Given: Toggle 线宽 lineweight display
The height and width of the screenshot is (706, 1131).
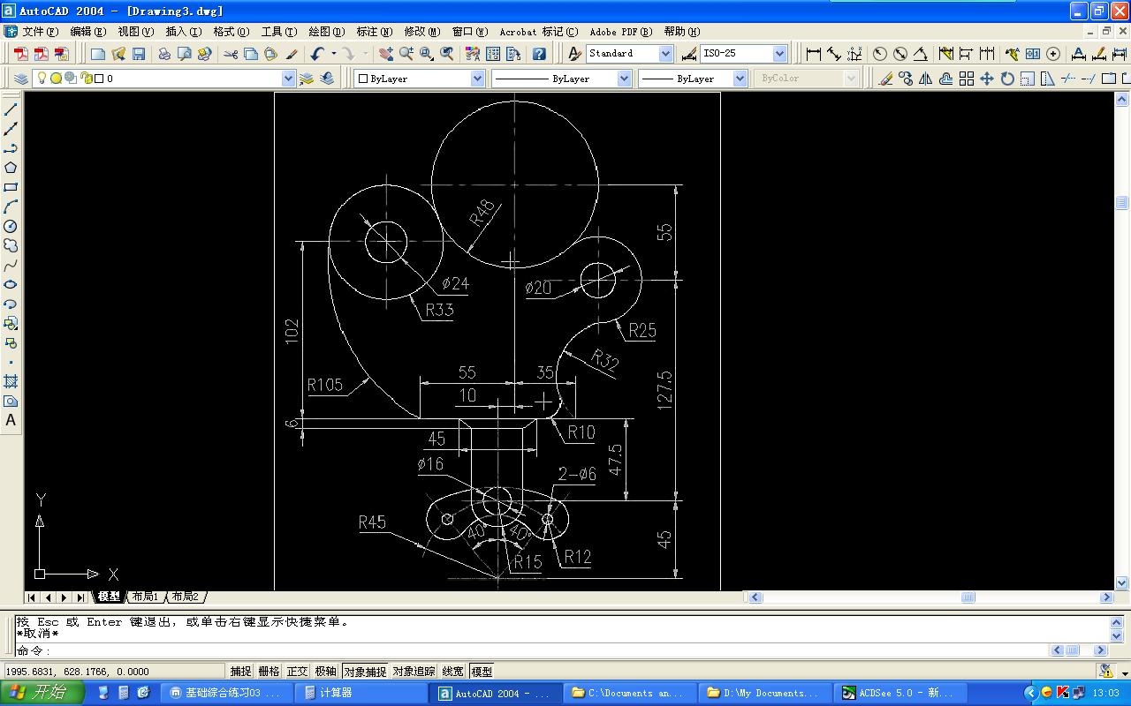Looking at the screenshot, I should click(x=452, y=672).
